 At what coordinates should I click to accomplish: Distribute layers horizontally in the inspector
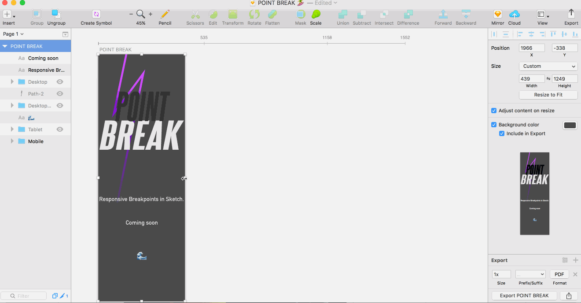click(x=494, y=34)
